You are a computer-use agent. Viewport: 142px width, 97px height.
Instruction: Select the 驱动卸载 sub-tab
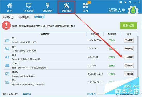point(40,17)
